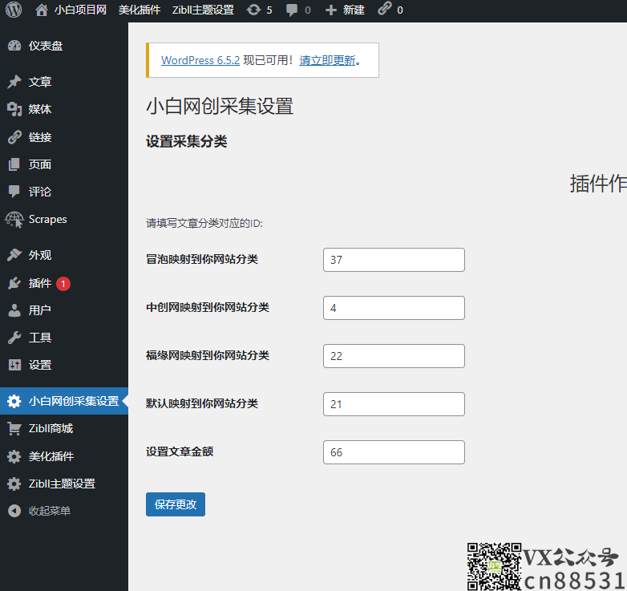627x591 pixels.
Task: Open the 仪表盘 dashboard menu
Action: (x=45, y=46)
